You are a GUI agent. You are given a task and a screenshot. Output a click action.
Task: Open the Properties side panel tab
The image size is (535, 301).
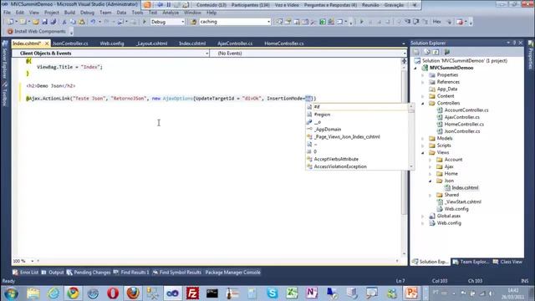(531, 56)
